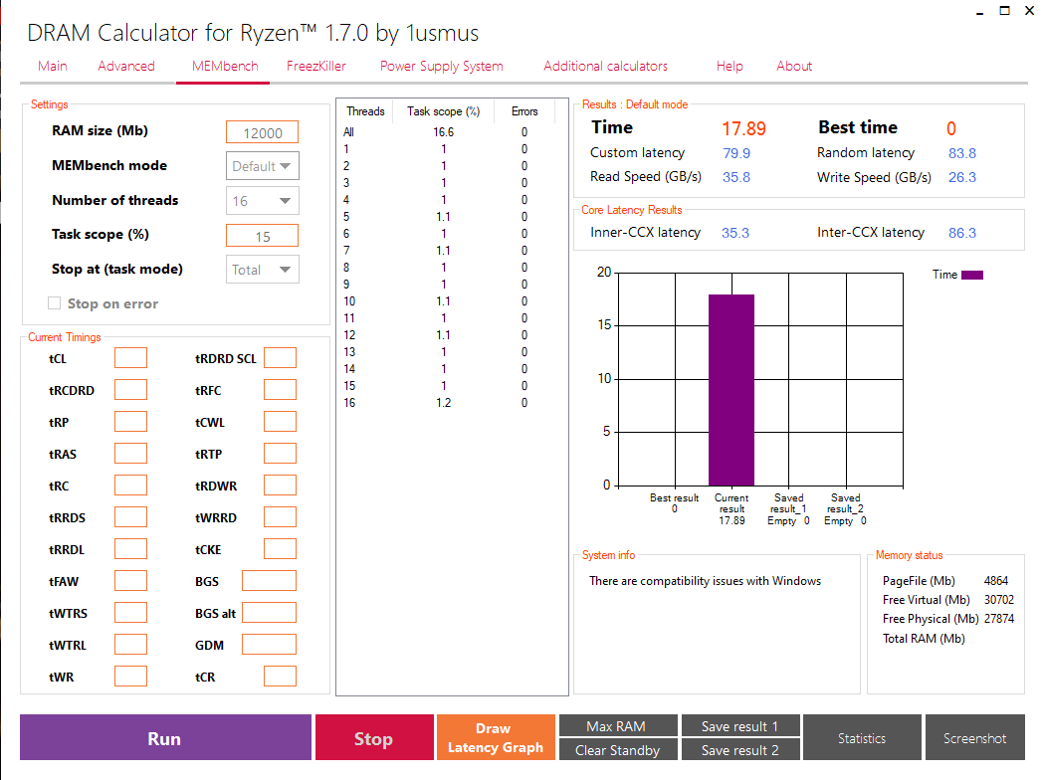Click the Max RAM button

point(618,725)
